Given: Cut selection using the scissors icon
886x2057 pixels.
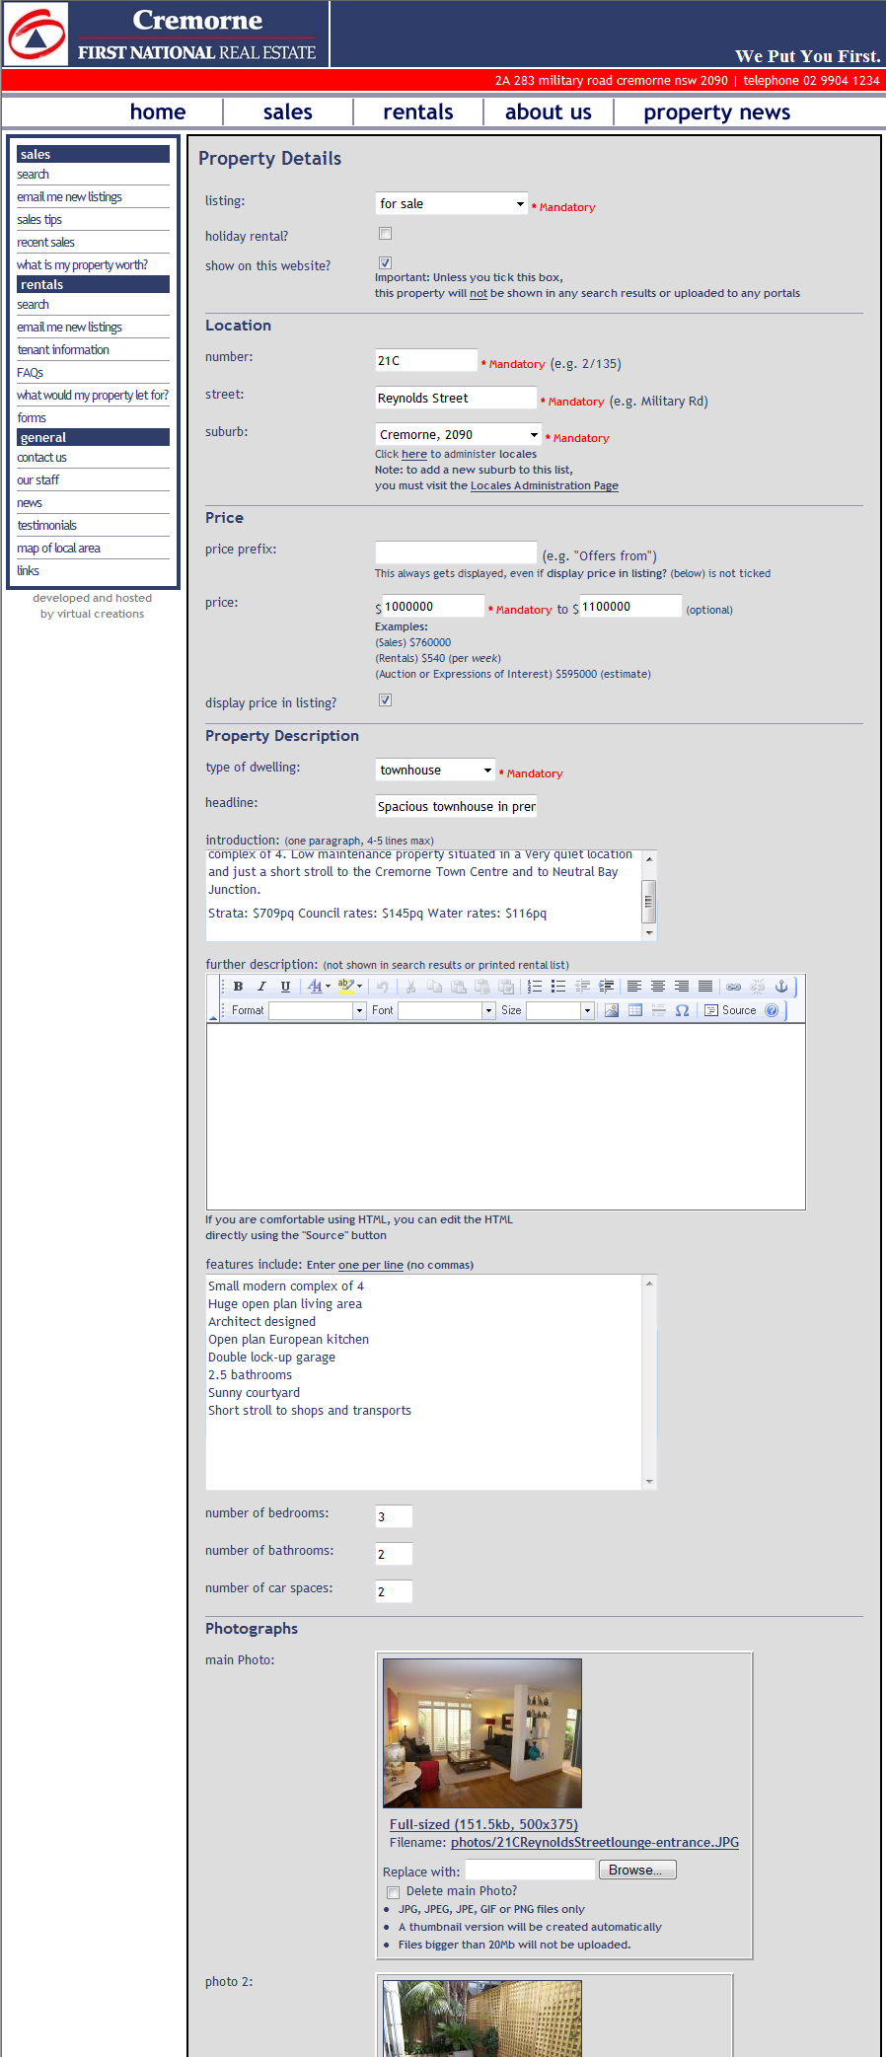Looking at the screenshot, I should [x=410, y=987].
